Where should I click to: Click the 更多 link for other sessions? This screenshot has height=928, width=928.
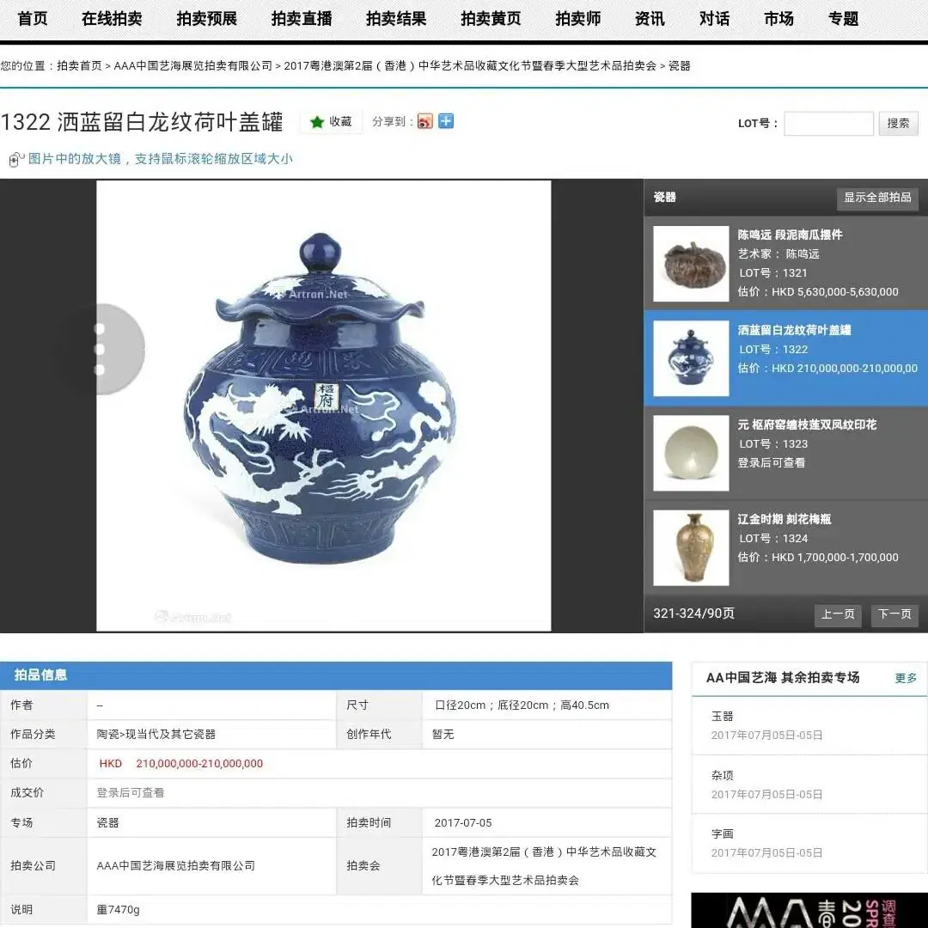(906, 678)
